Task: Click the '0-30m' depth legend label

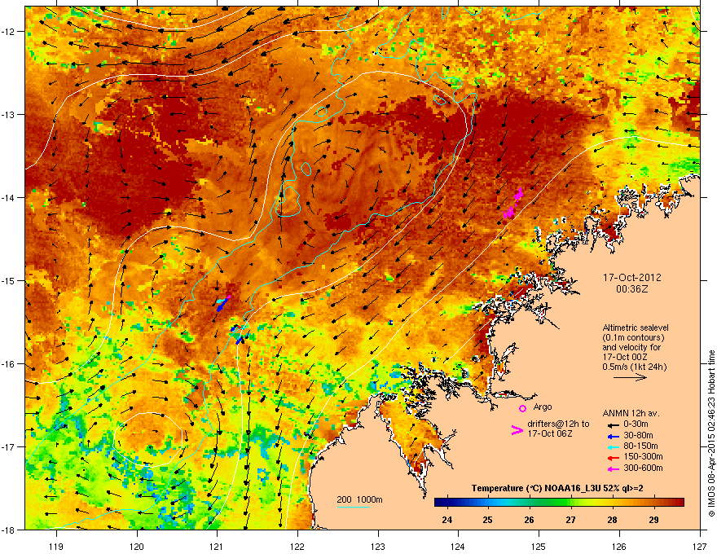Action: 636,424
